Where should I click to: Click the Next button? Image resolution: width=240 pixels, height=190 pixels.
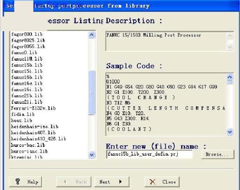(x=112, y=182)
